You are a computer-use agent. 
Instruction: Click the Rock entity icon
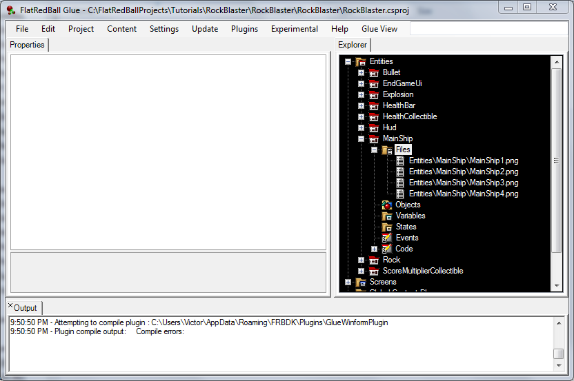tap(374, 260)
